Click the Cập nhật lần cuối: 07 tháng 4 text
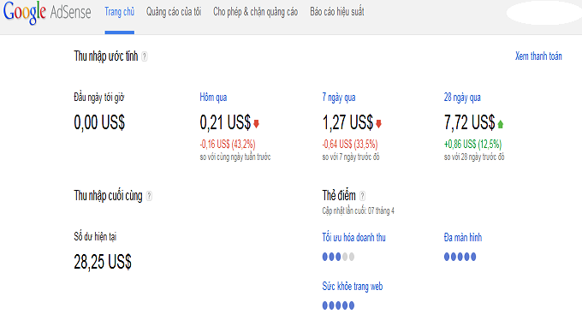Screen dimensions: 582x314 [x=358, y=210]
